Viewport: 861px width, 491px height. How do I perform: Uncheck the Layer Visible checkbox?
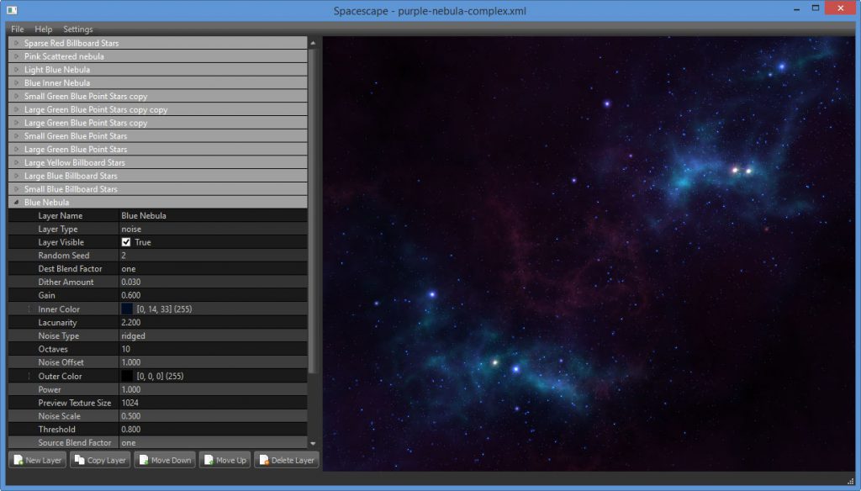click(x=126, y=242)
